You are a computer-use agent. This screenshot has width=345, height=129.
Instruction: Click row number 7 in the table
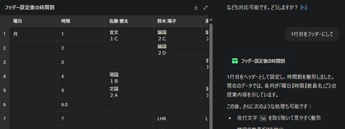pos(5,119)
